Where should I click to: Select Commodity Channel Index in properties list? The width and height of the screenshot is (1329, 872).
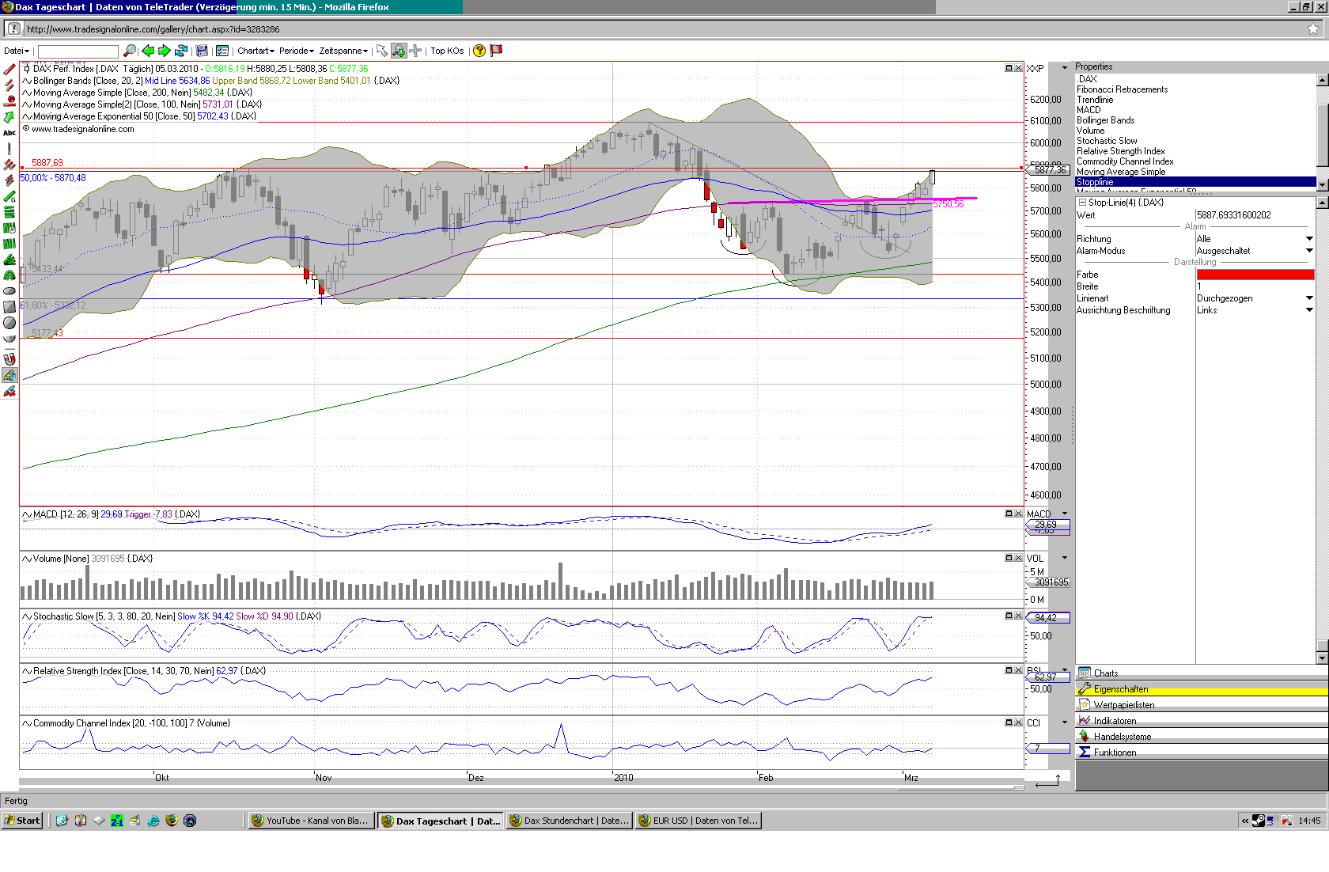pos(1125,161)
